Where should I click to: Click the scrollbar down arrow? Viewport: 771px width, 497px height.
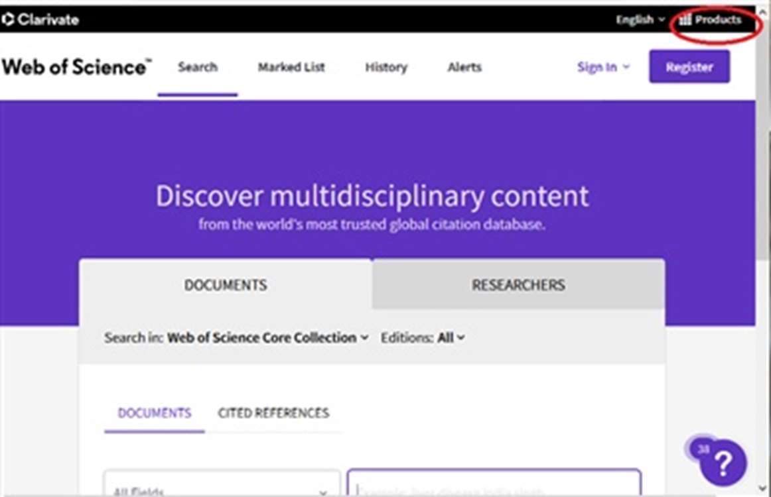[x=763, y=487]
